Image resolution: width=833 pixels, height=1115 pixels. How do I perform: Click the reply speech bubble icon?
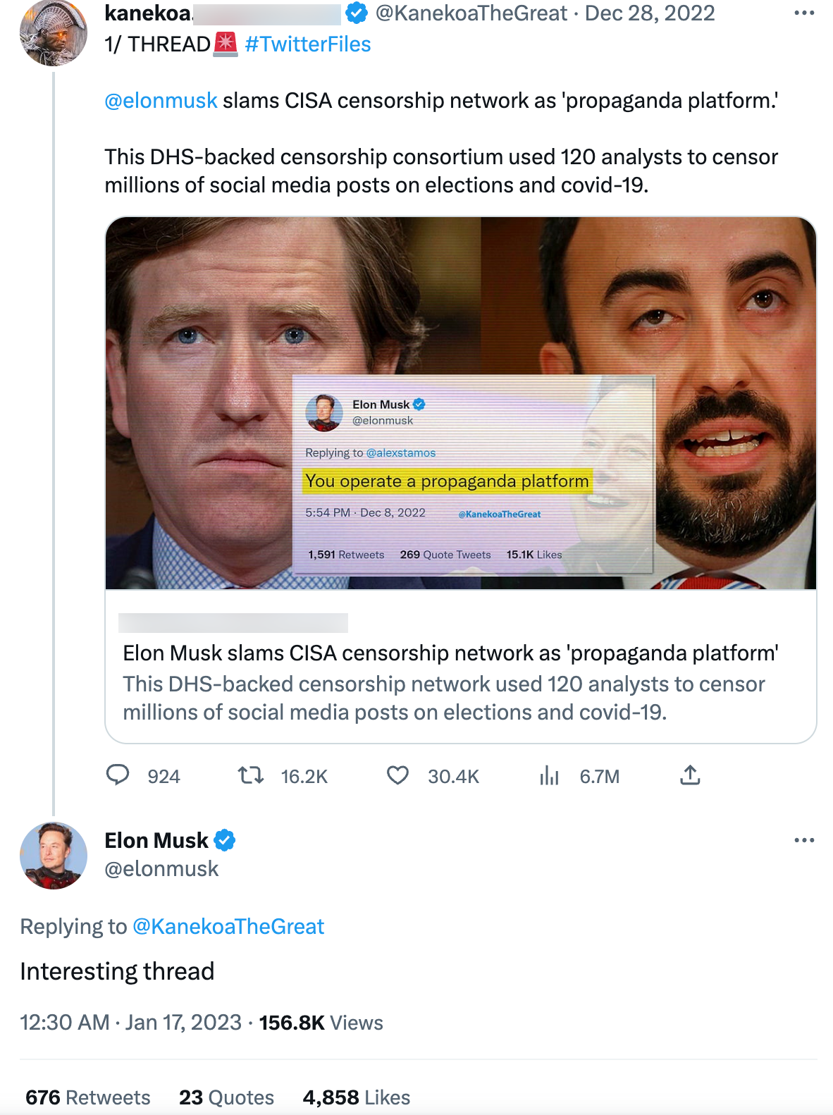coord(118,775)
